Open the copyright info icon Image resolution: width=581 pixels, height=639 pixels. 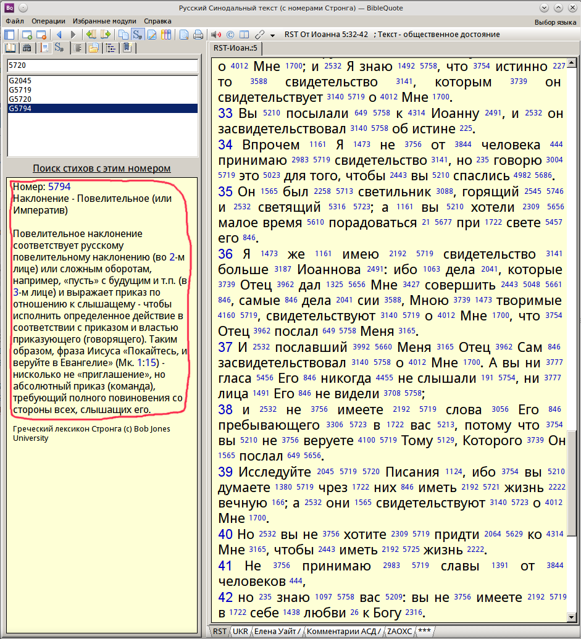click(230, 35)
